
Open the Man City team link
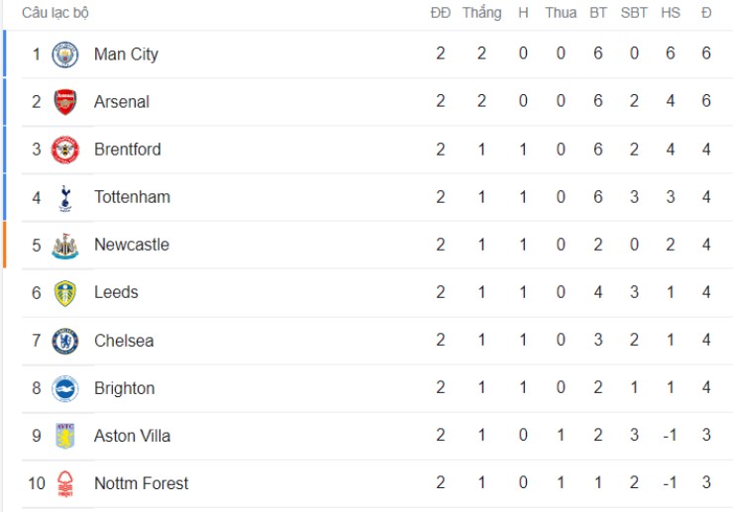(126, 54)
